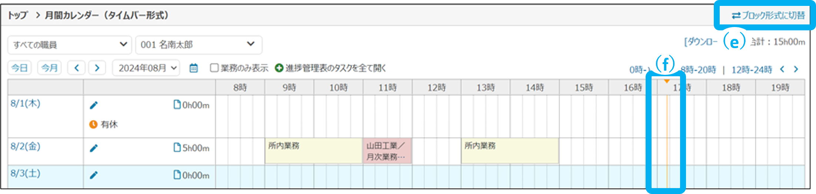816x194 pixels.
Task: Click the 山田工業／月次業務 pink time block
Action: coord(387,151)
